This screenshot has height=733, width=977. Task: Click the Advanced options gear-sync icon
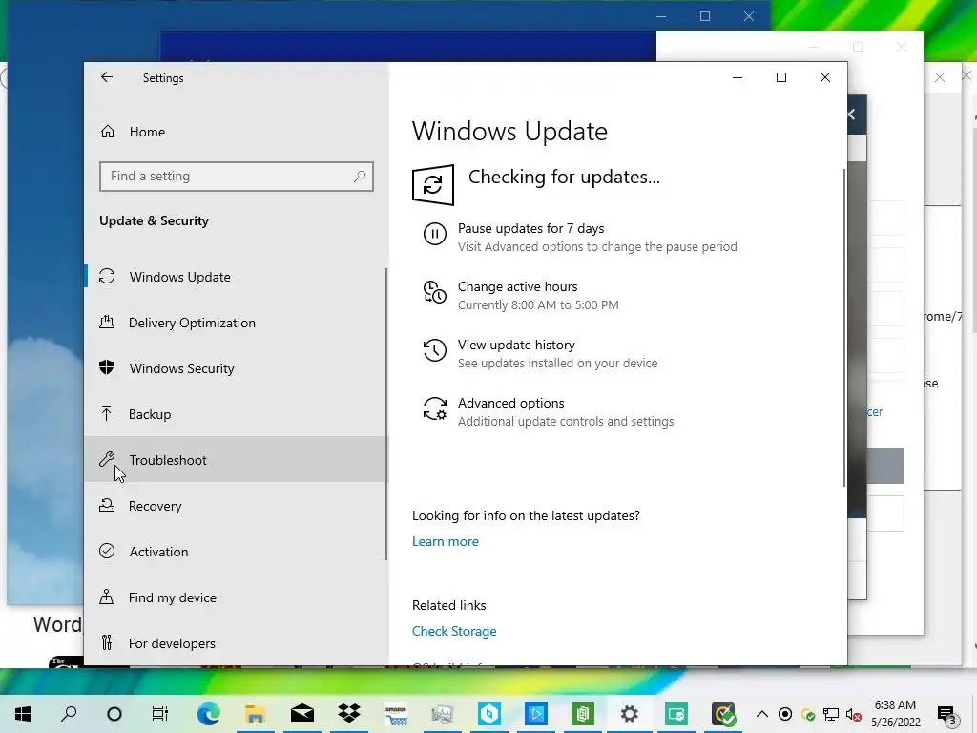435,408
